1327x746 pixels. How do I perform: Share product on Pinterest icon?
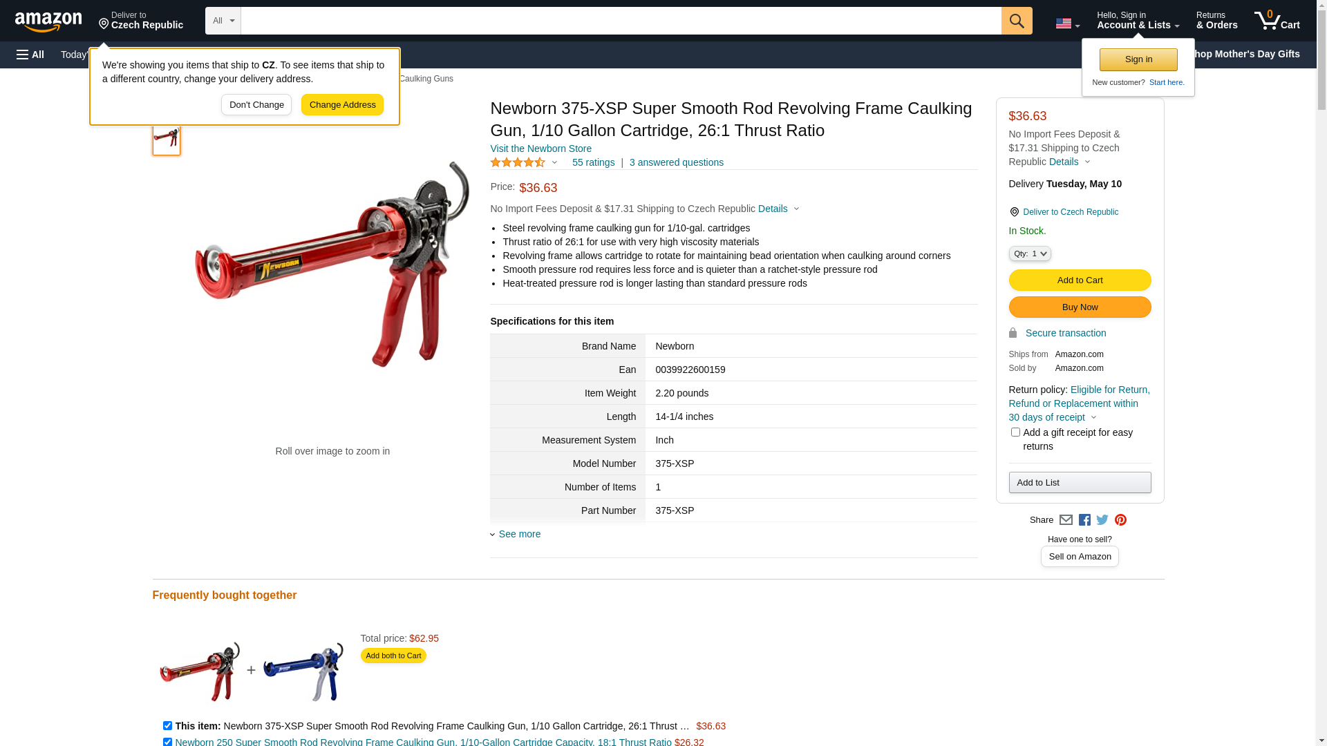pos(1120,520)
